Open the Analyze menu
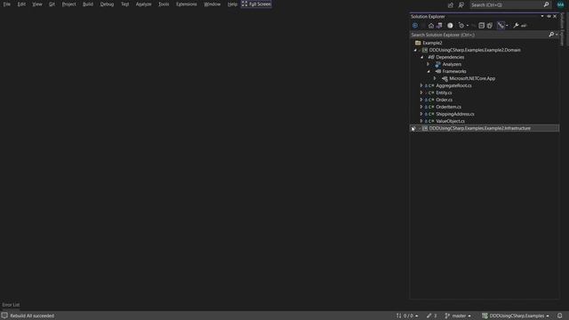Viewport: 569px width, 320px height. tap(143, 4)
